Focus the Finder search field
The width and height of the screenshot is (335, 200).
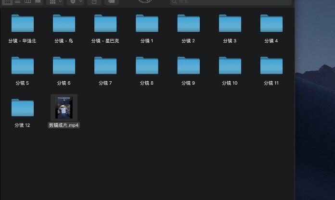(x=231, y=2)
